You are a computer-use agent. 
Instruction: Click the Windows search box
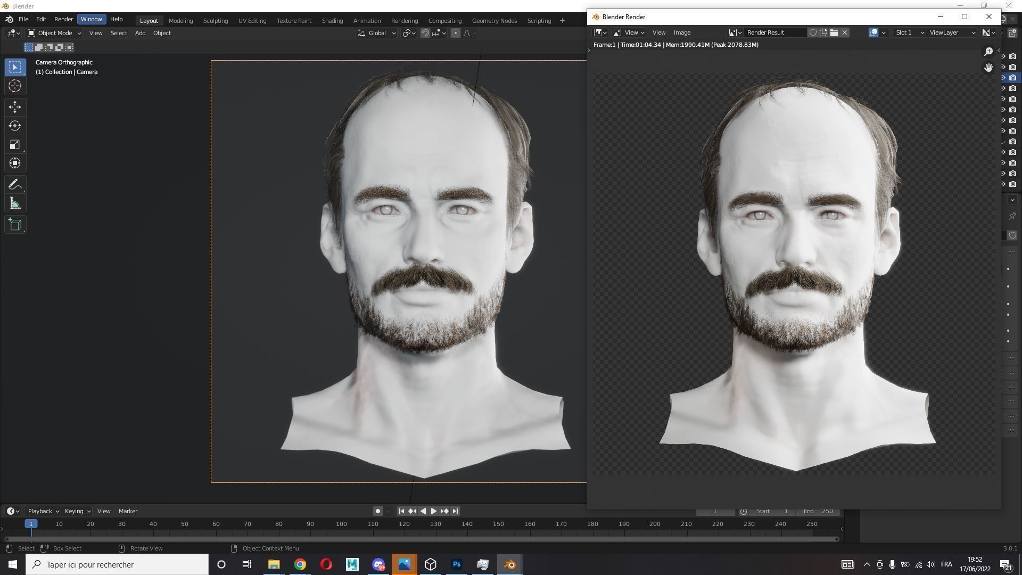tap(117, 564)
